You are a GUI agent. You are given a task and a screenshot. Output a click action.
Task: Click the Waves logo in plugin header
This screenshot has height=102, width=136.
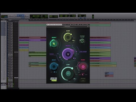tap(48, 25)
